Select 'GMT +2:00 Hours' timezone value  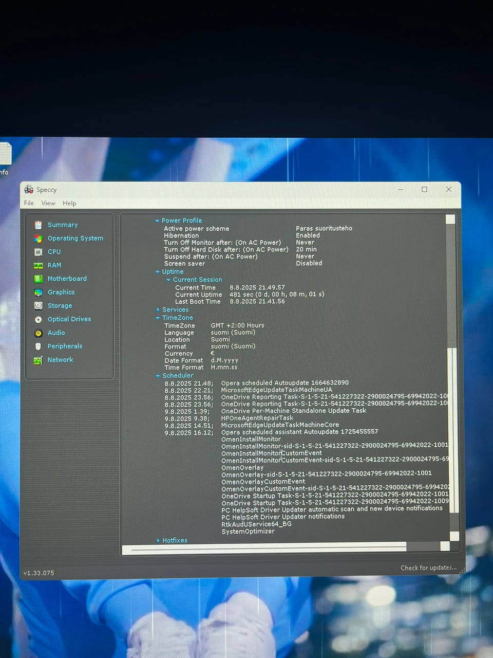pyautogui.click(x=237, y=325)
